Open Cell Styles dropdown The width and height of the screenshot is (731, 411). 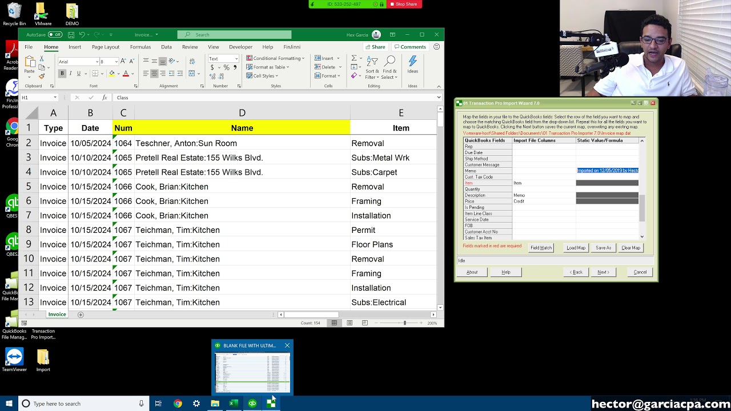263,76
